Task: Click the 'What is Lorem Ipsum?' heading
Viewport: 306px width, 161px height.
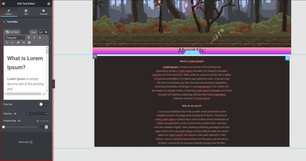Action: 192,61
